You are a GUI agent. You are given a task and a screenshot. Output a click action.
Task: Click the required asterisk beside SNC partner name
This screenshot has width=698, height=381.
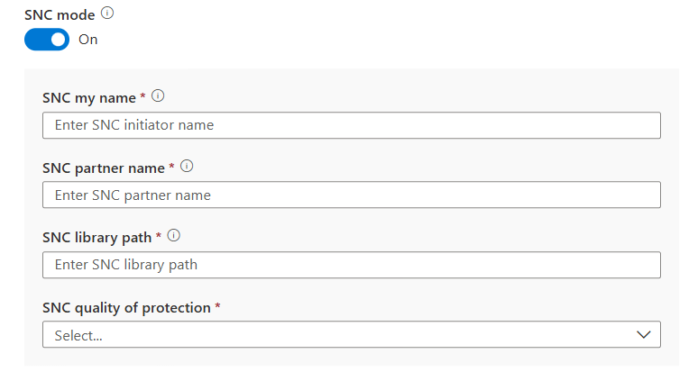click(x=172, y=167)
